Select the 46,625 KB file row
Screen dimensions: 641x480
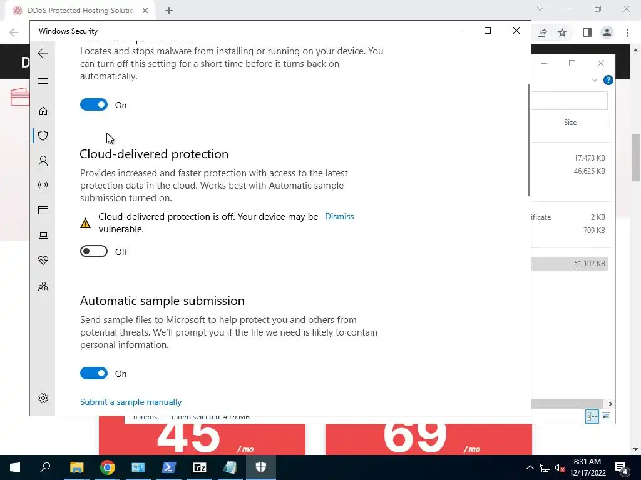[x=569, y=171]
